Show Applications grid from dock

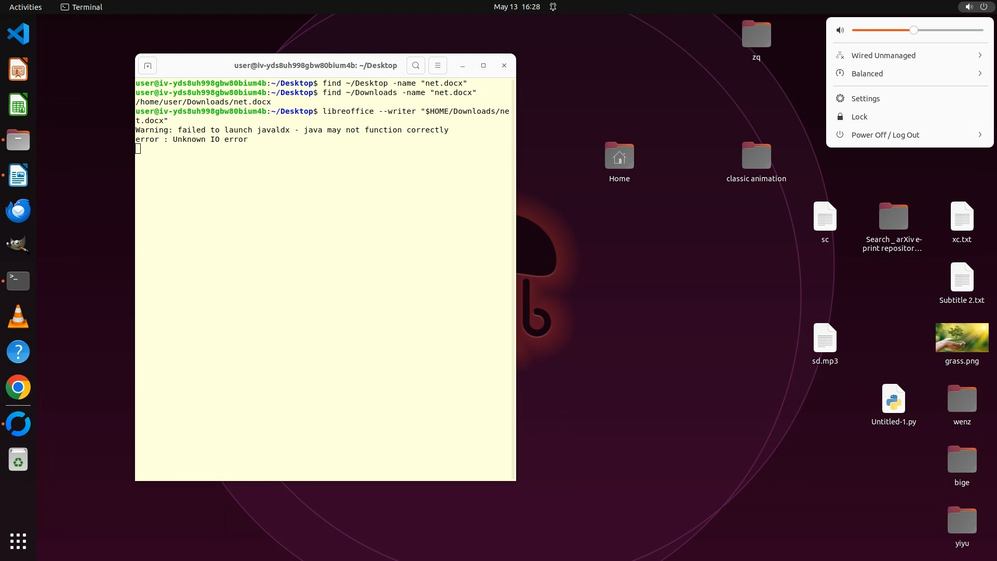pyautogui.click(x=18, y=541)
